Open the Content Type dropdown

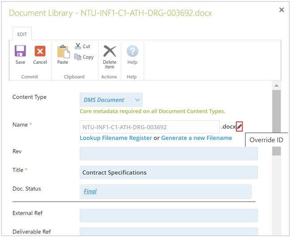(x=111, y=100)
